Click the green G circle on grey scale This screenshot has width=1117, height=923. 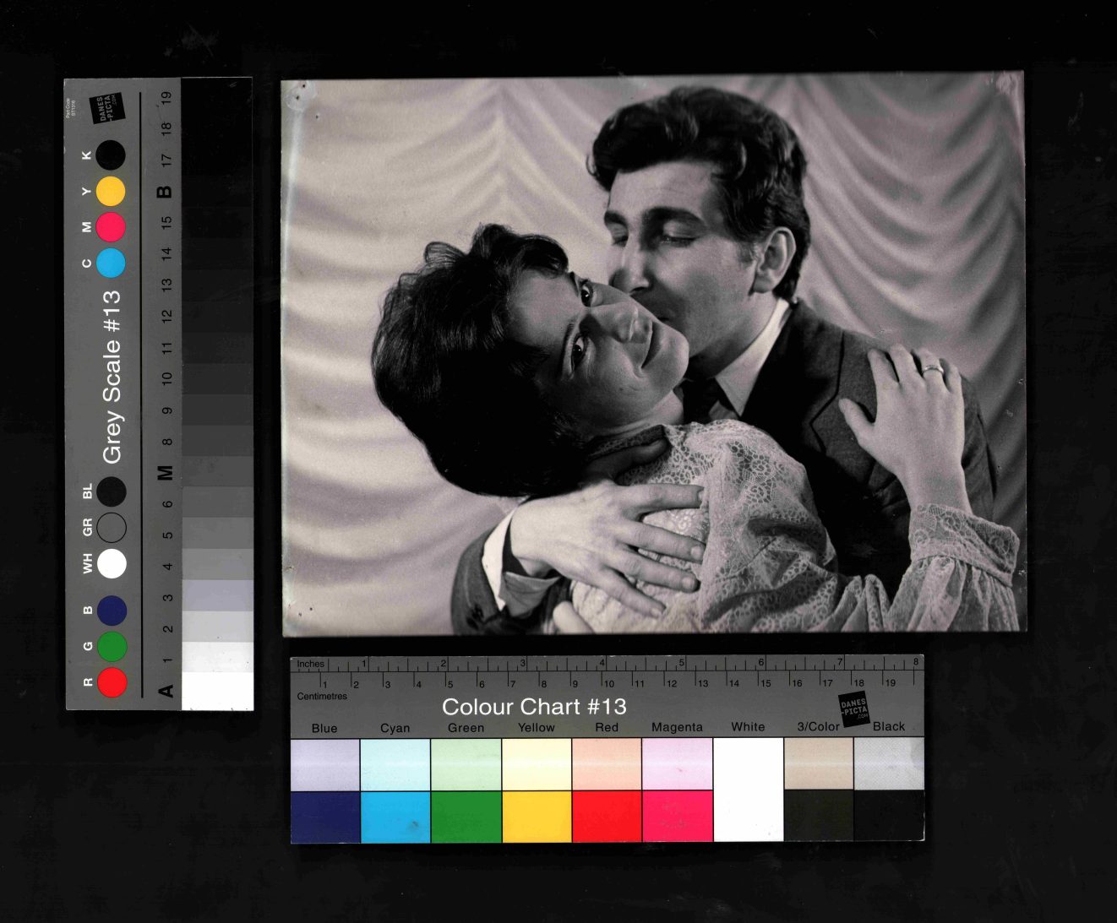pyautogui.click(x=112, y=646)
